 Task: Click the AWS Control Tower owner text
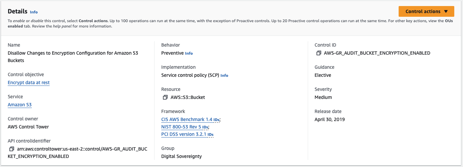tap(28, 127)
